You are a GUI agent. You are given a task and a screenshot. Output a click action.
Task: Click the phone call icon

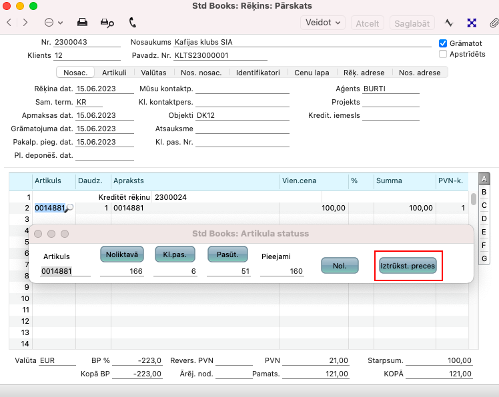pos(132,22)
